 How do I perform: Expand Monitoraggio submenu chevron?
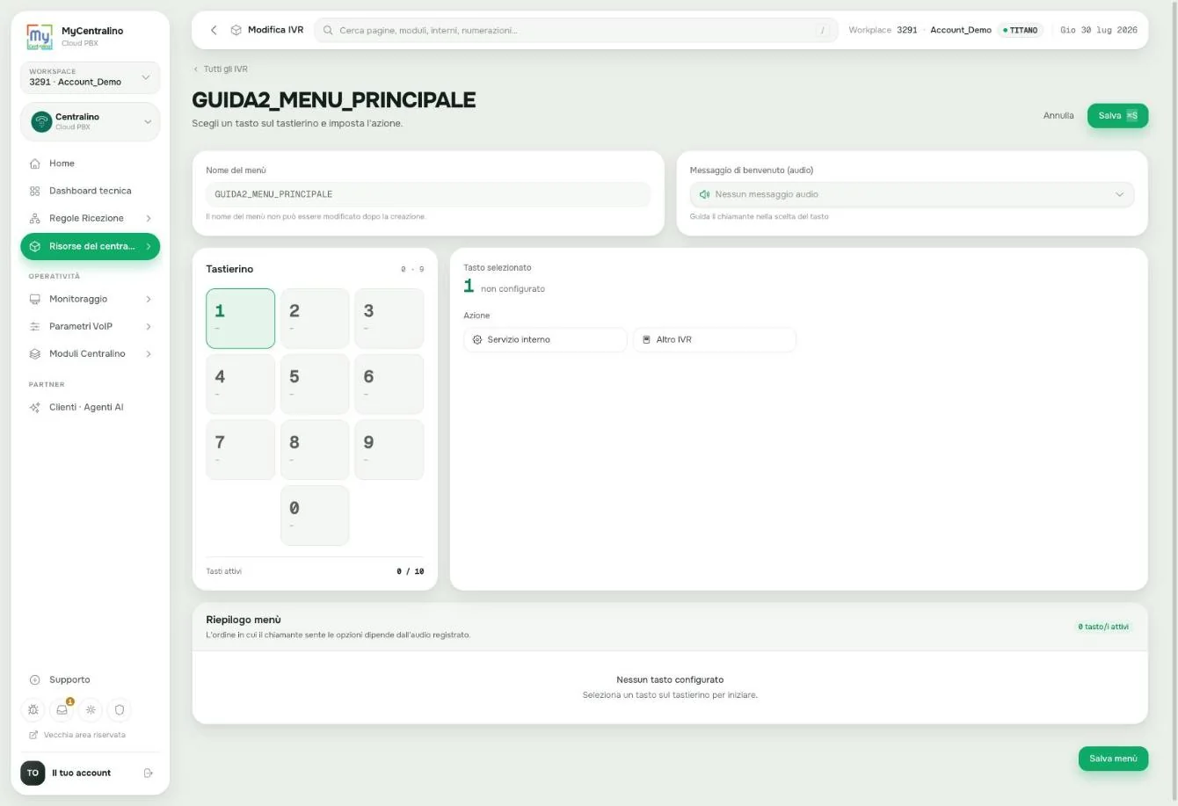[148, 299]
